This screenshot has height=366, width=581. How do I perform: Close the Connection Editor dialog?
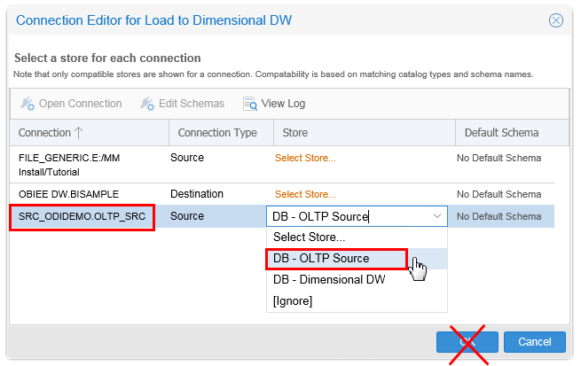[x=556, y=19]
